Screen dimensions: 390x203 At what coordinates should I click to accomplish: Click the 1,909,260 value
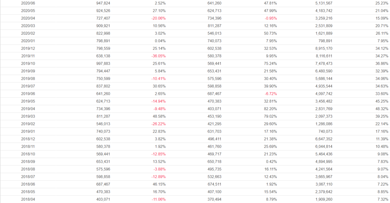click(324, 199)
